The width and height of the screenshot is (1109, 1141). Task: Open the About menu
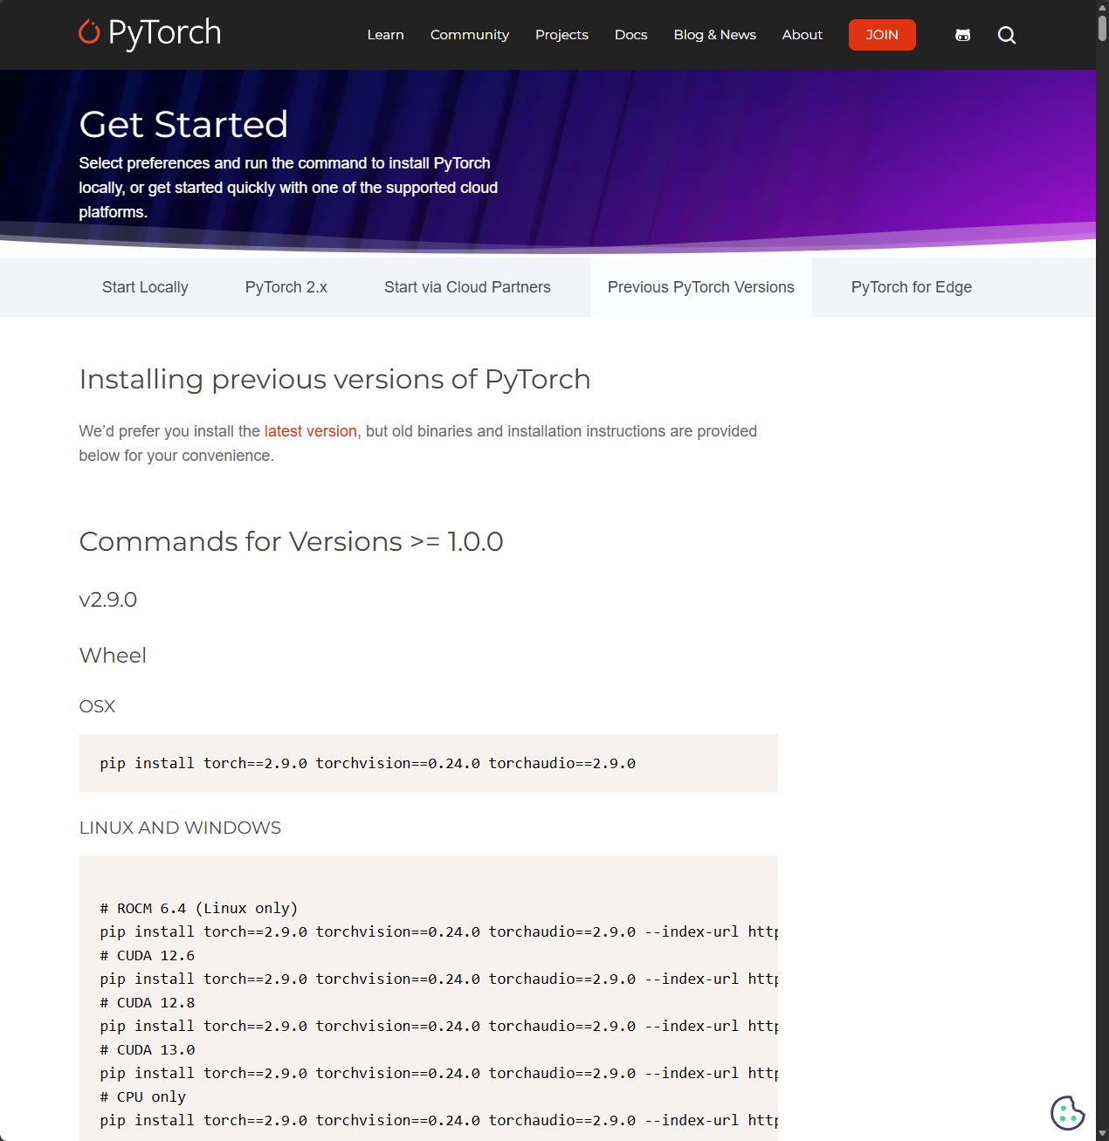point(802,35)
